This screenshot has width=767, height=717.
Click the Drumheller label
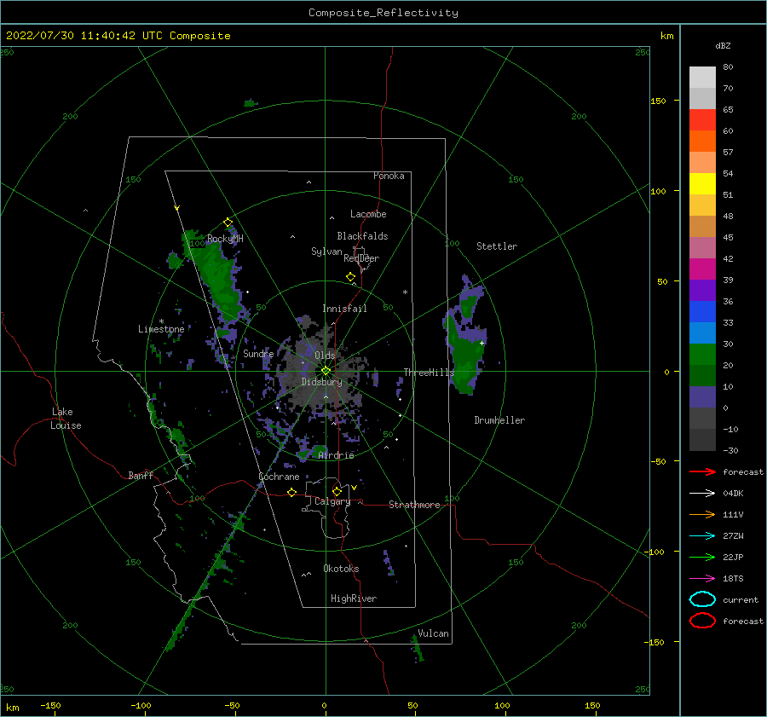499,420
